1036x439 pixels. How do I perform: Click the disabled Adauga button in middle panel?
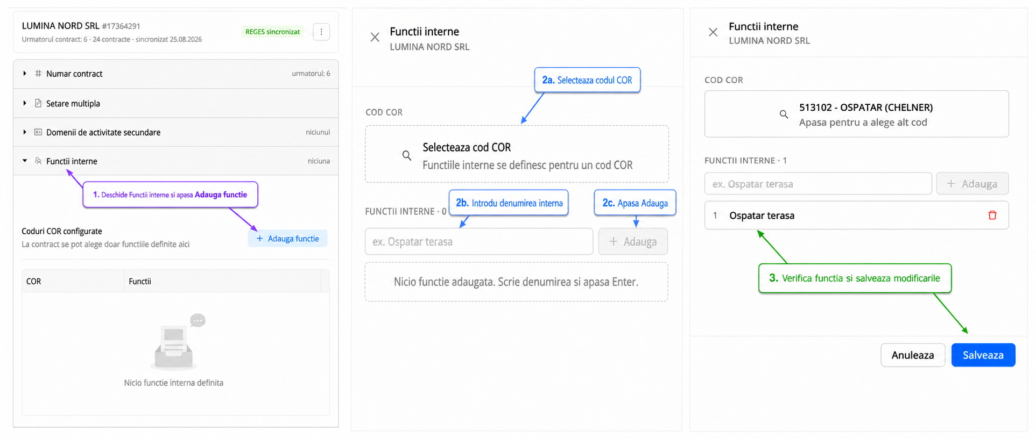pyautogui.click(x=633, y=241)
